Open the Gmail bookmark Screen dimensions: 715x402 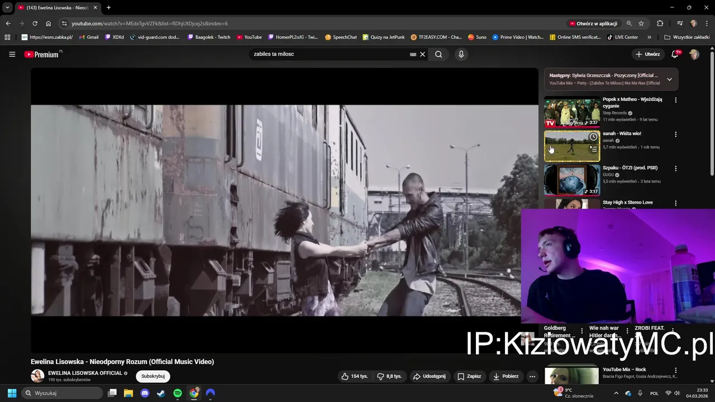point(89,37)
